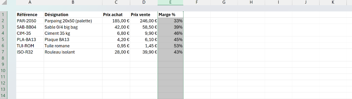Click 'Rouleau isolant' cell
The height and width of the screenshot is (99, 352).
pos(73,52)
